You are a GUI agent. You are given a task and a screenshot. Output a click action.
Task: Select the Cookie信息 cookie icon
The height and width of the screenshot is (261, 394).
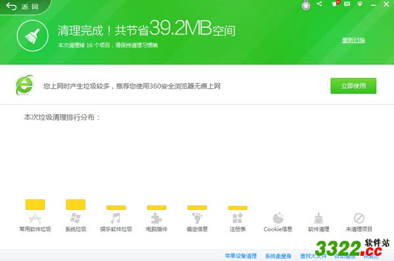[x=278, y=218]
